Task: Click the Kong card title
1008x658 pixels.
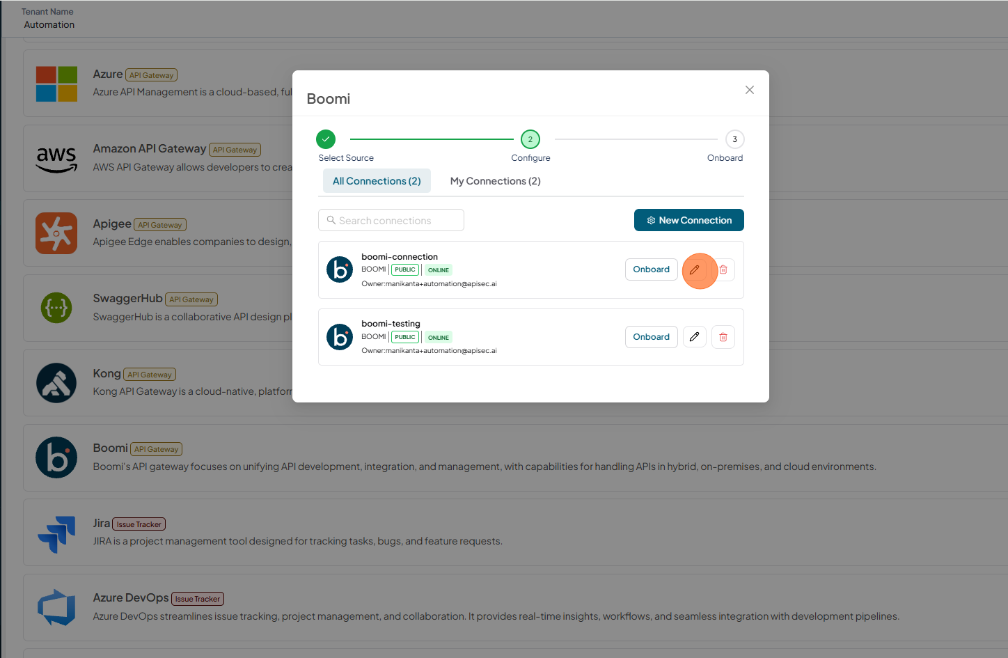Action: (x=107, y=373)
